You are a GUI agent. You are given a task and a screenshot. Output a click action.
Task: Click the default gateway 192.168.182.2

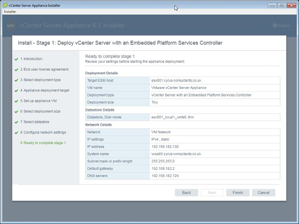163,169
